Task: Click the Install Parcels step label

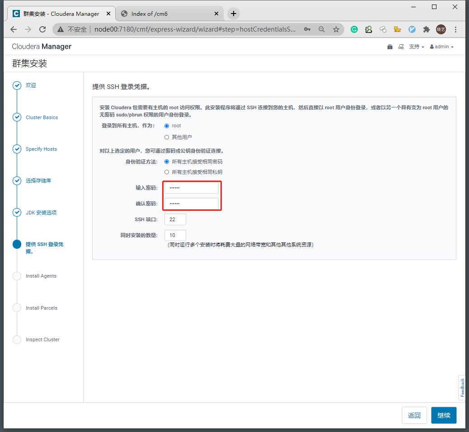Action: click(x=42, y=308)
